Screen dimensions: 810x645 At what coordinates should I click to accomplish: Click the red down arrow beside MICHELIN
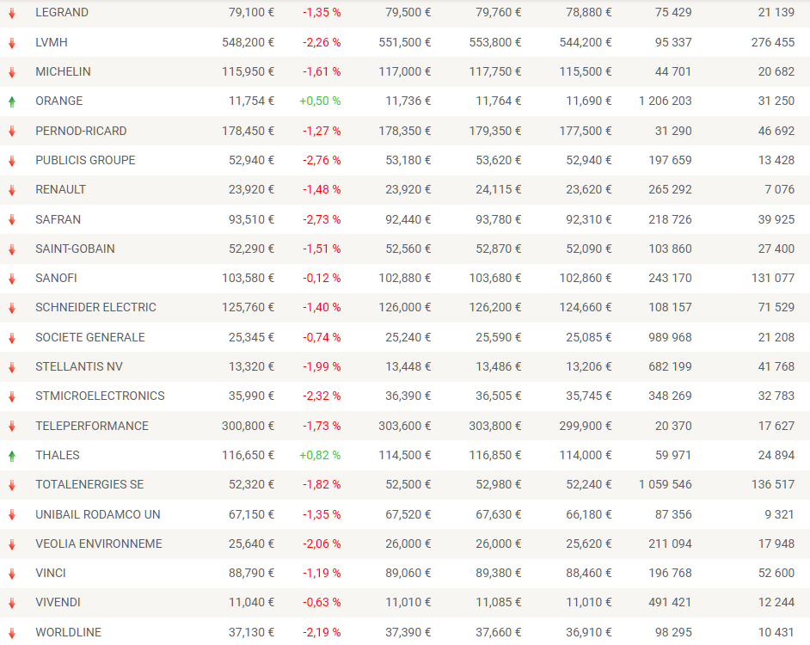(x=12, y=73)
